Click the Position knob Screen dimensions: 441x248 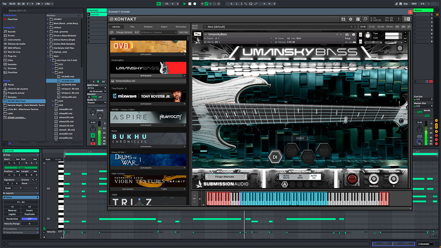(x=394, y=179)
